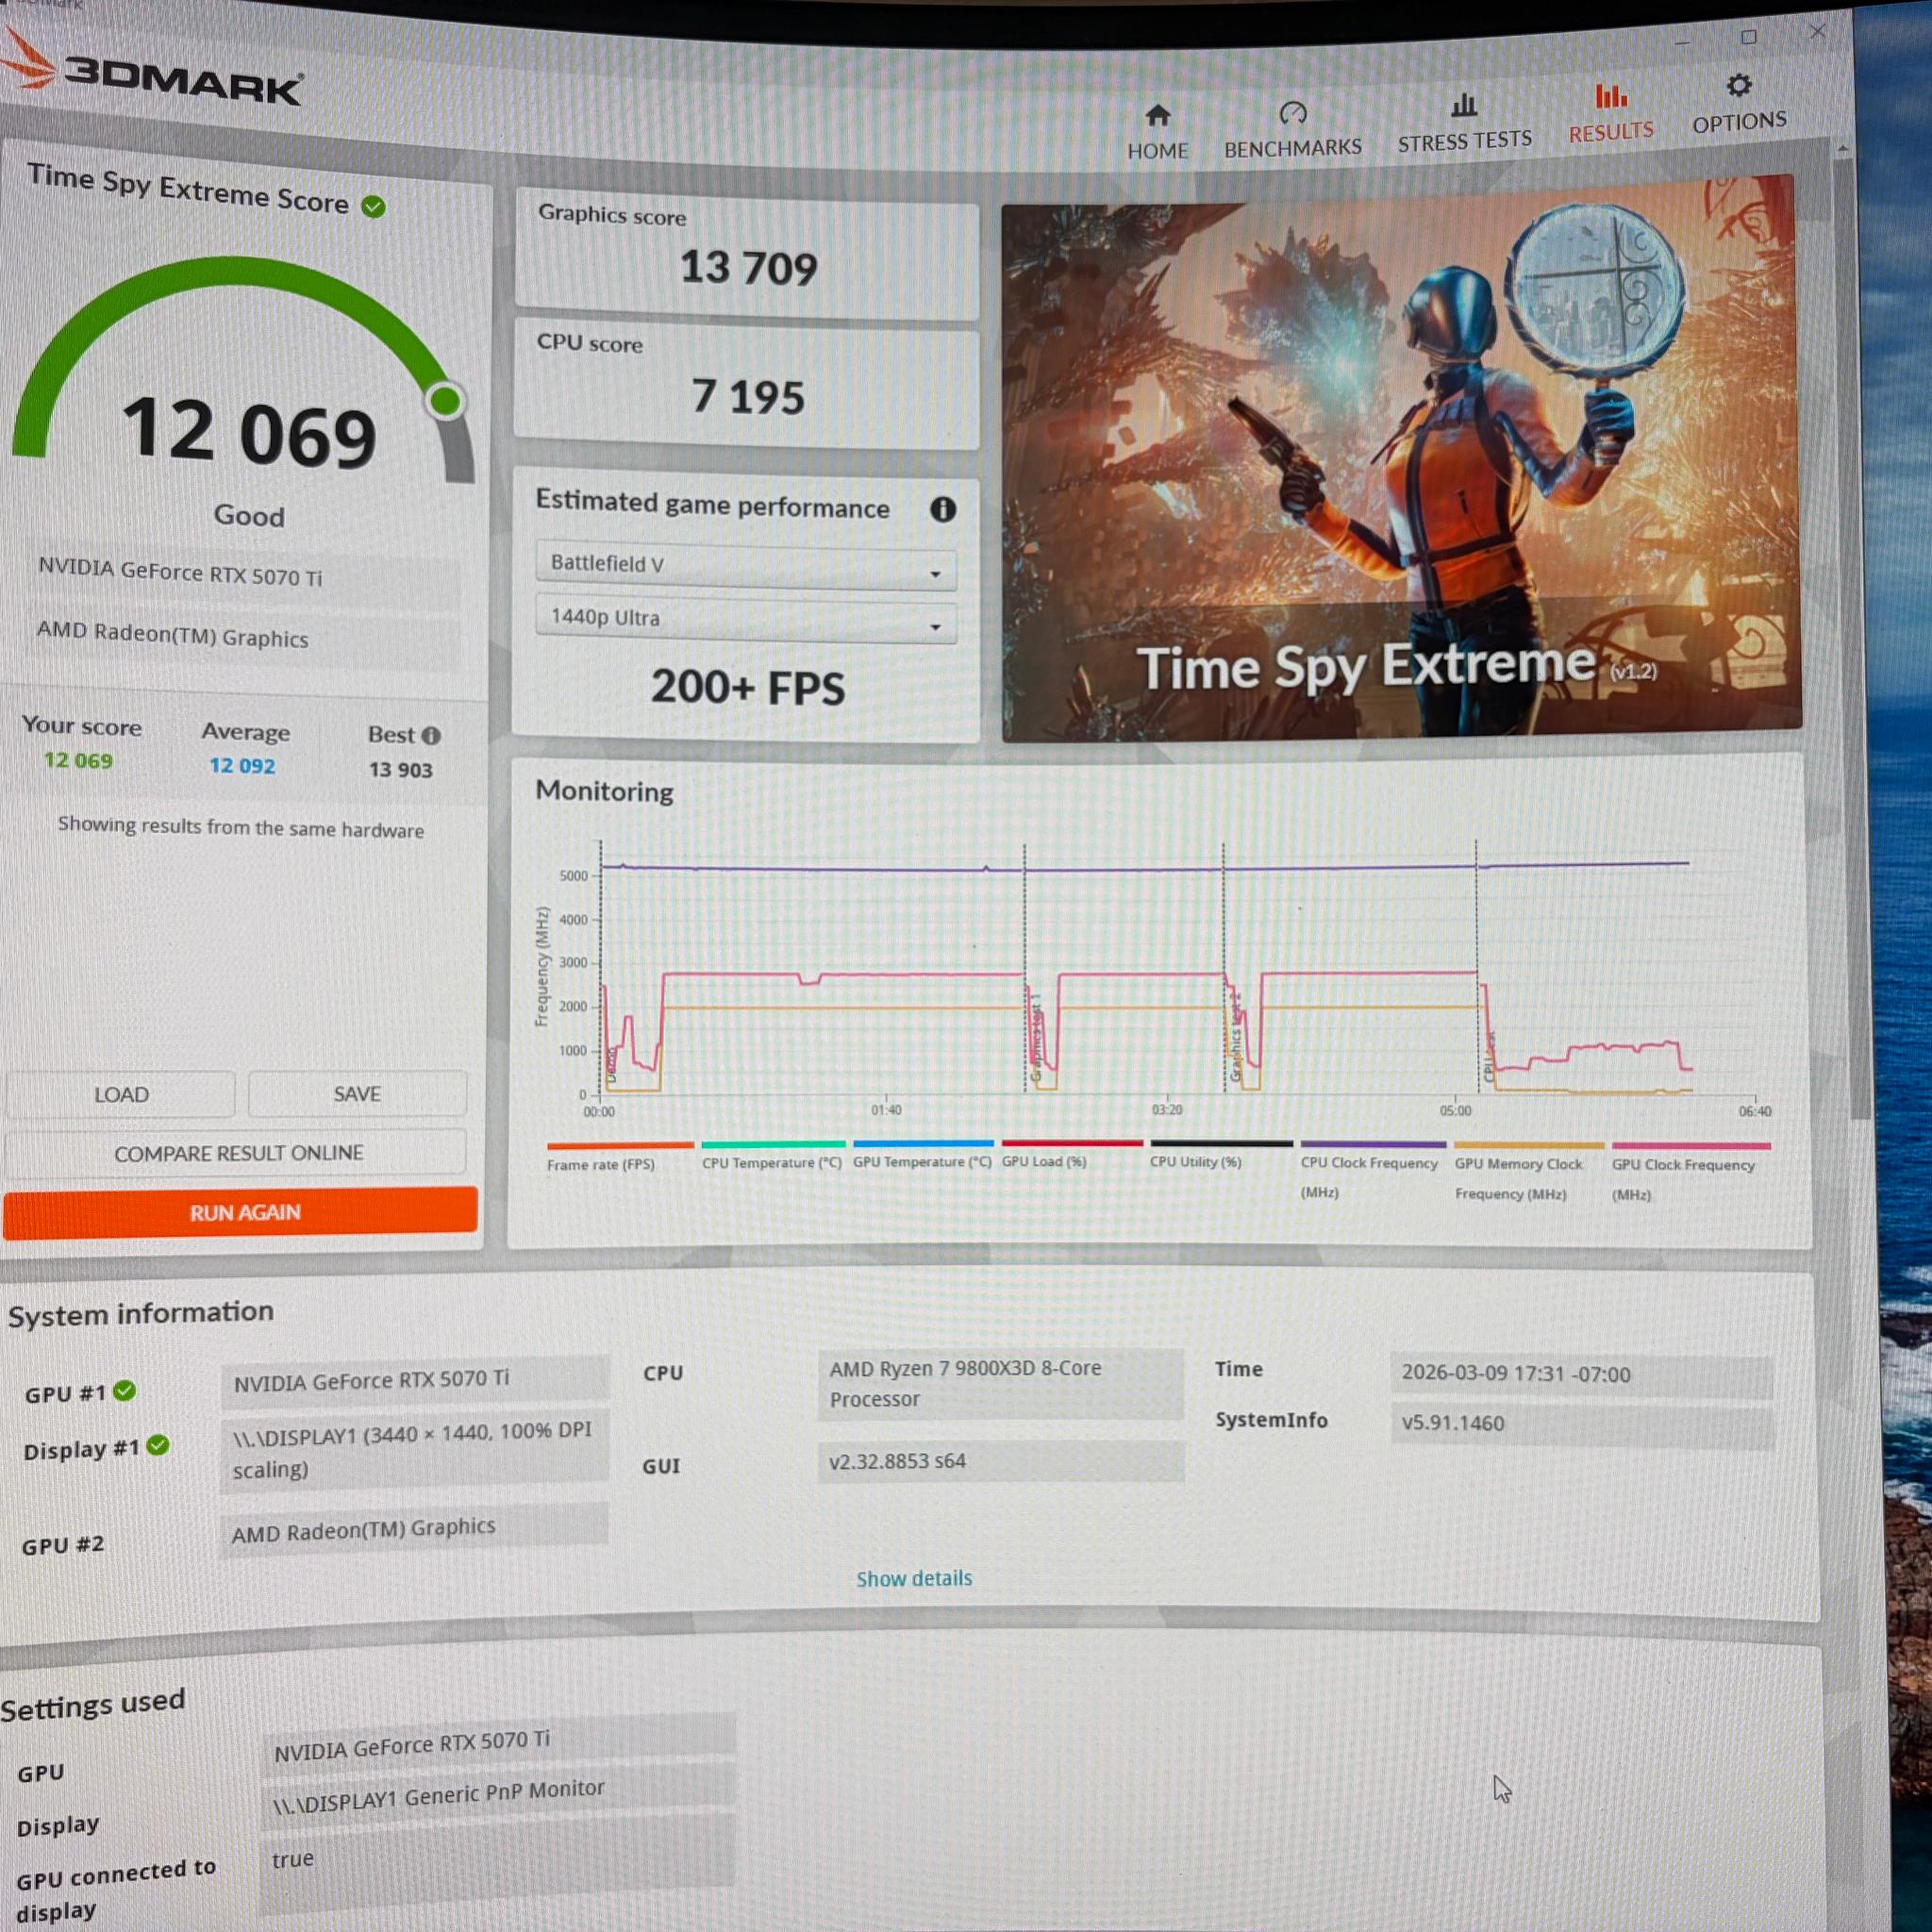This screenshot has height=1932, width=1932.
Task: Click the green check beside GPU #1
Action: point(124,1391)
